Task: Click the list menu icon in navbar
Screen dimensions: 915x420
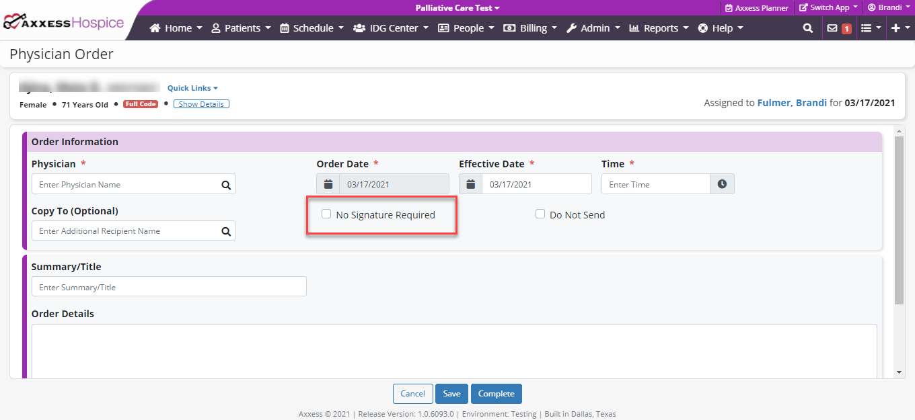Action: [867, 28]
